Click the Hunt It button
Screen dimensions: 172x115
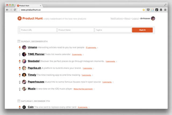142,30
